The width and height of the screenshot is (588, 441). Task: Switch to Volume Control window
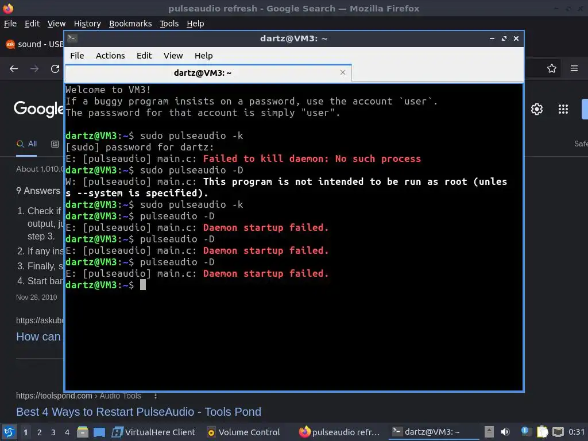[x=243, y=432]
